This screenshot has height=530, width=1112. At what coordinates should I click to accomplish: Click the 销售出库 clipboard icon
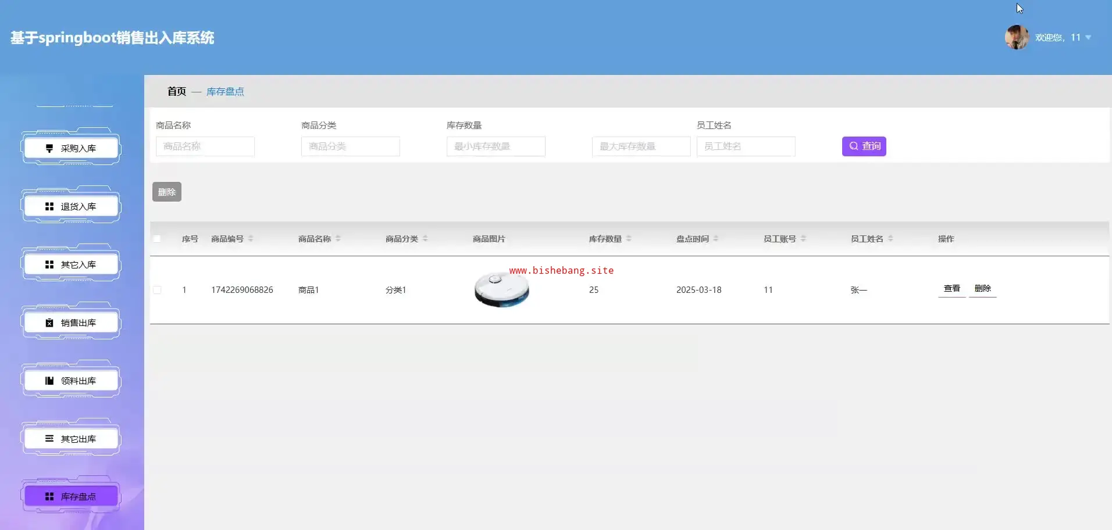click(x=49, y=323)
